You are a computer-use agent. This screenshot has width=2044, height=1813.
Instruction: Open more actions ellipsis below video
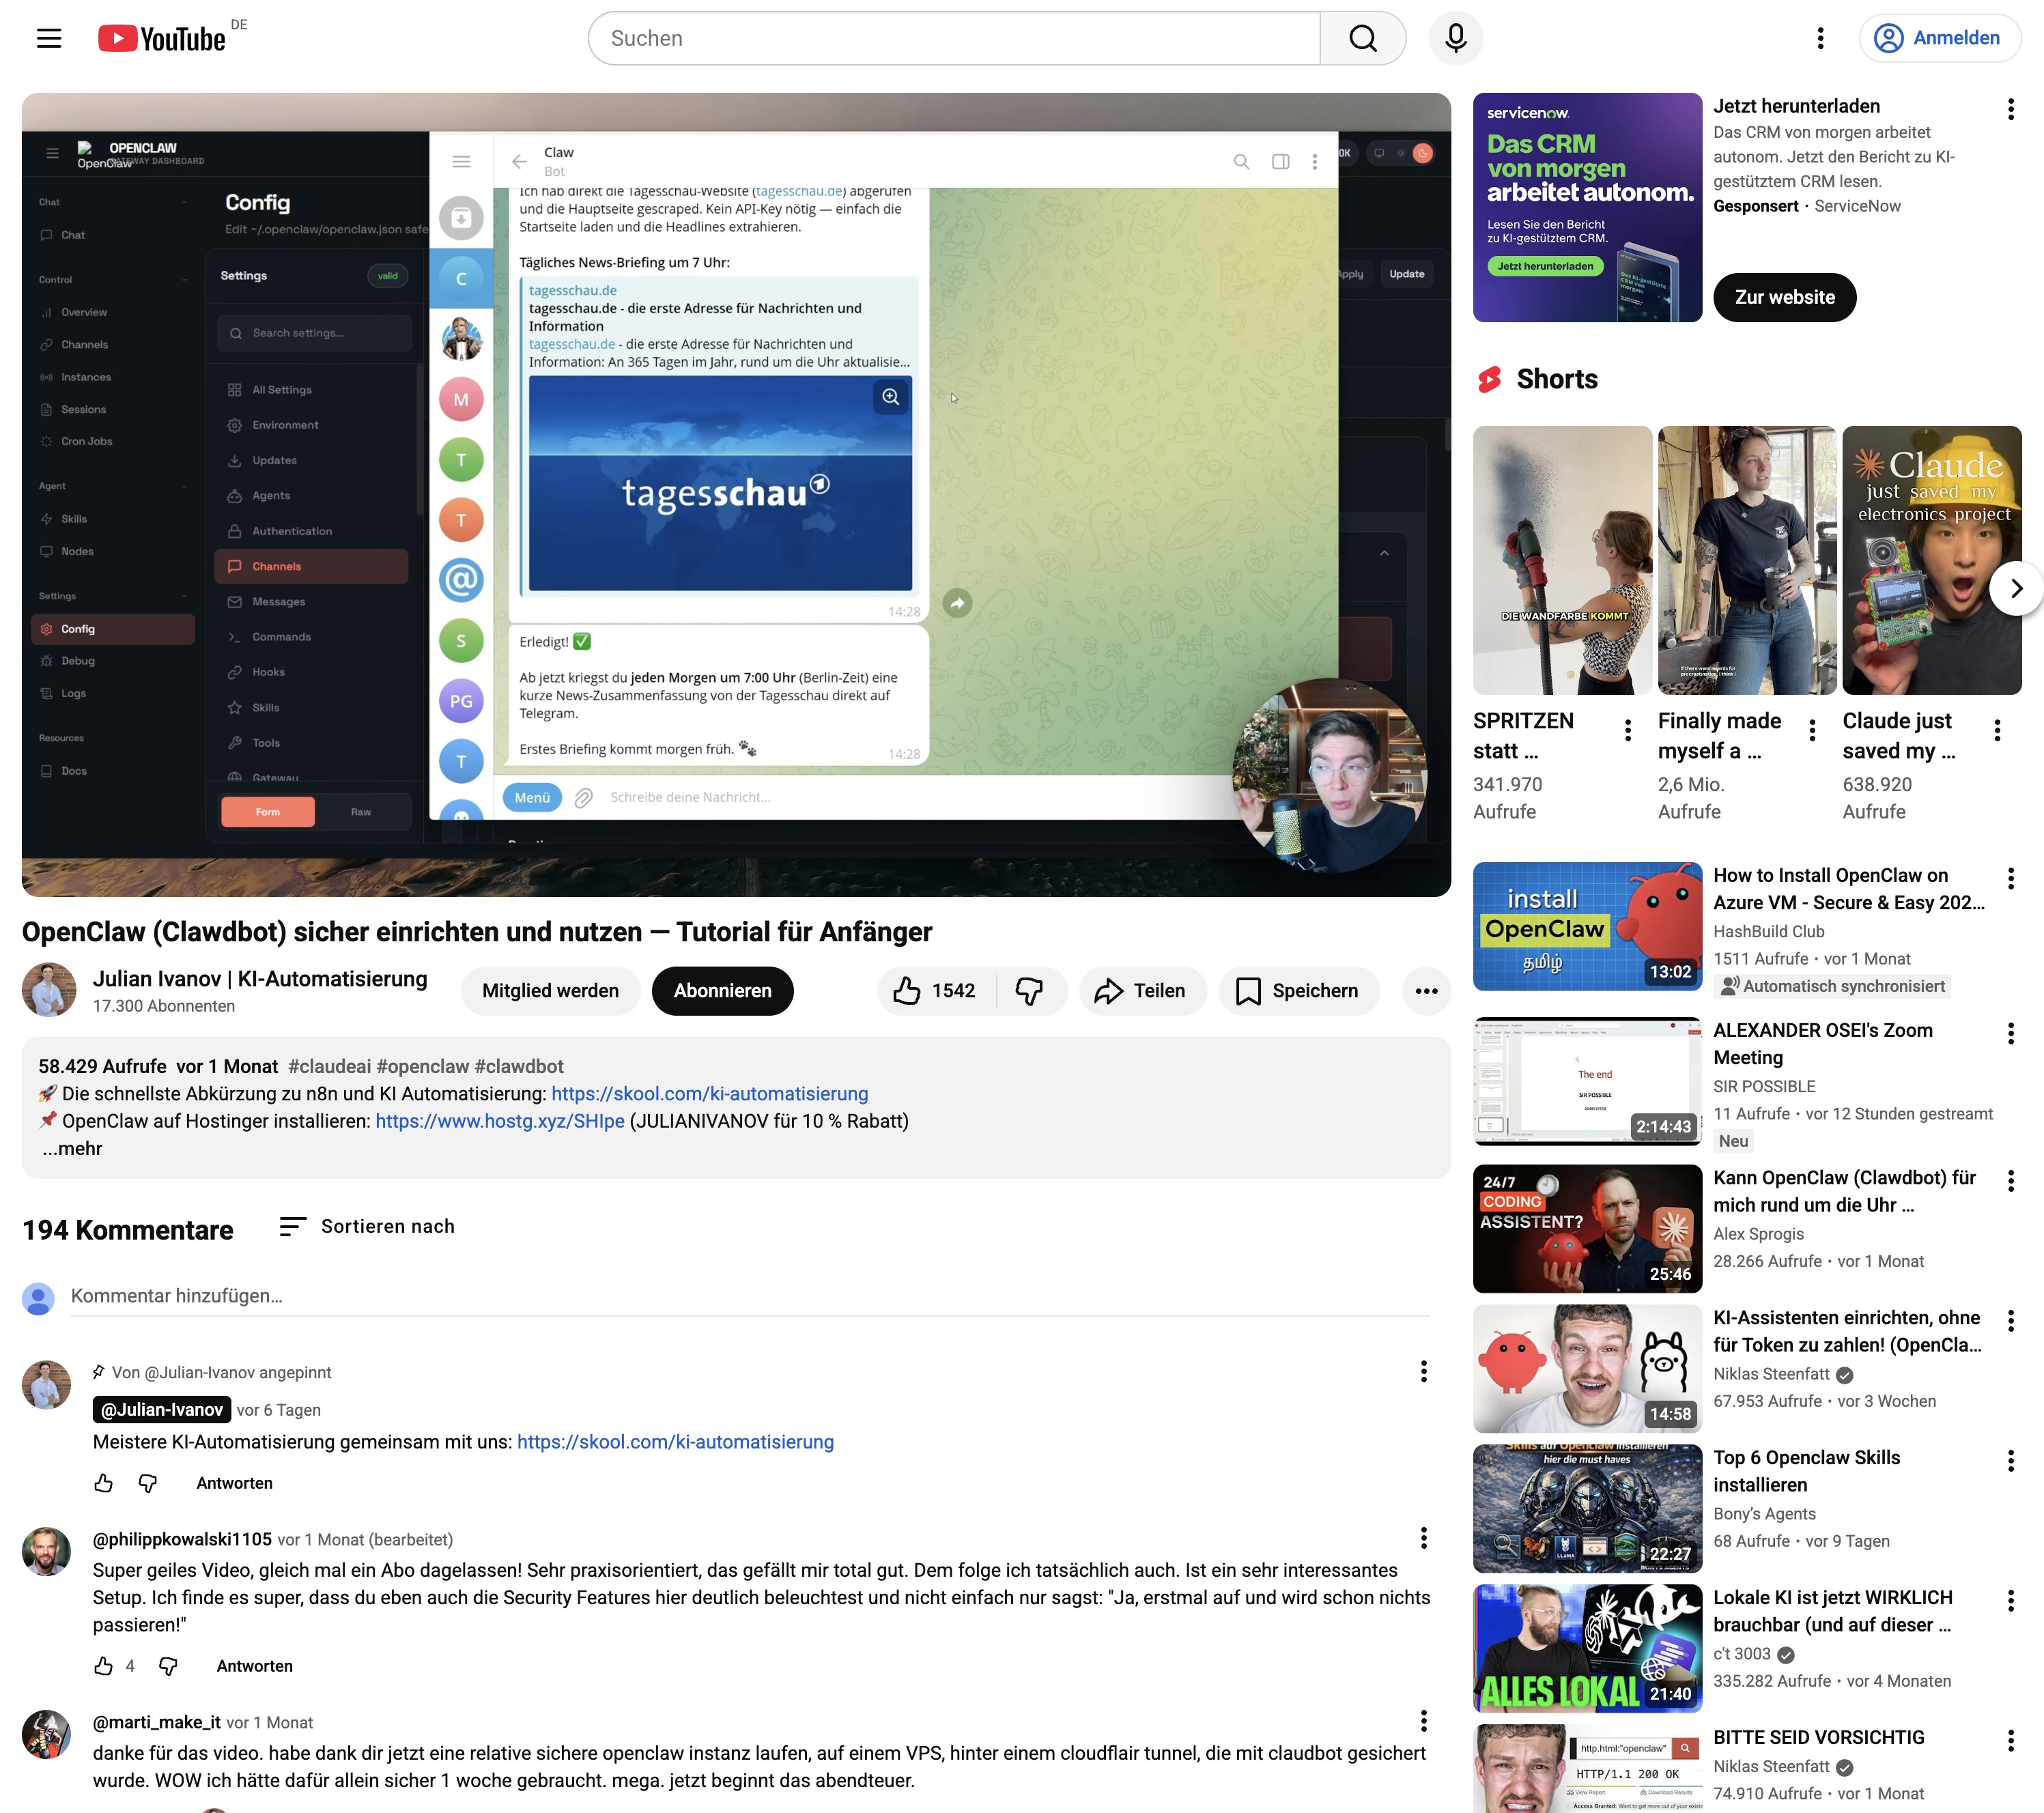1425,990
